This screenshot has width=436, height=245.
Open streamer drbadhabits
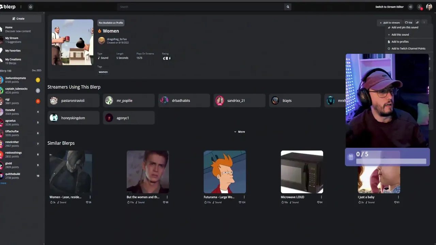click(184, 101)
